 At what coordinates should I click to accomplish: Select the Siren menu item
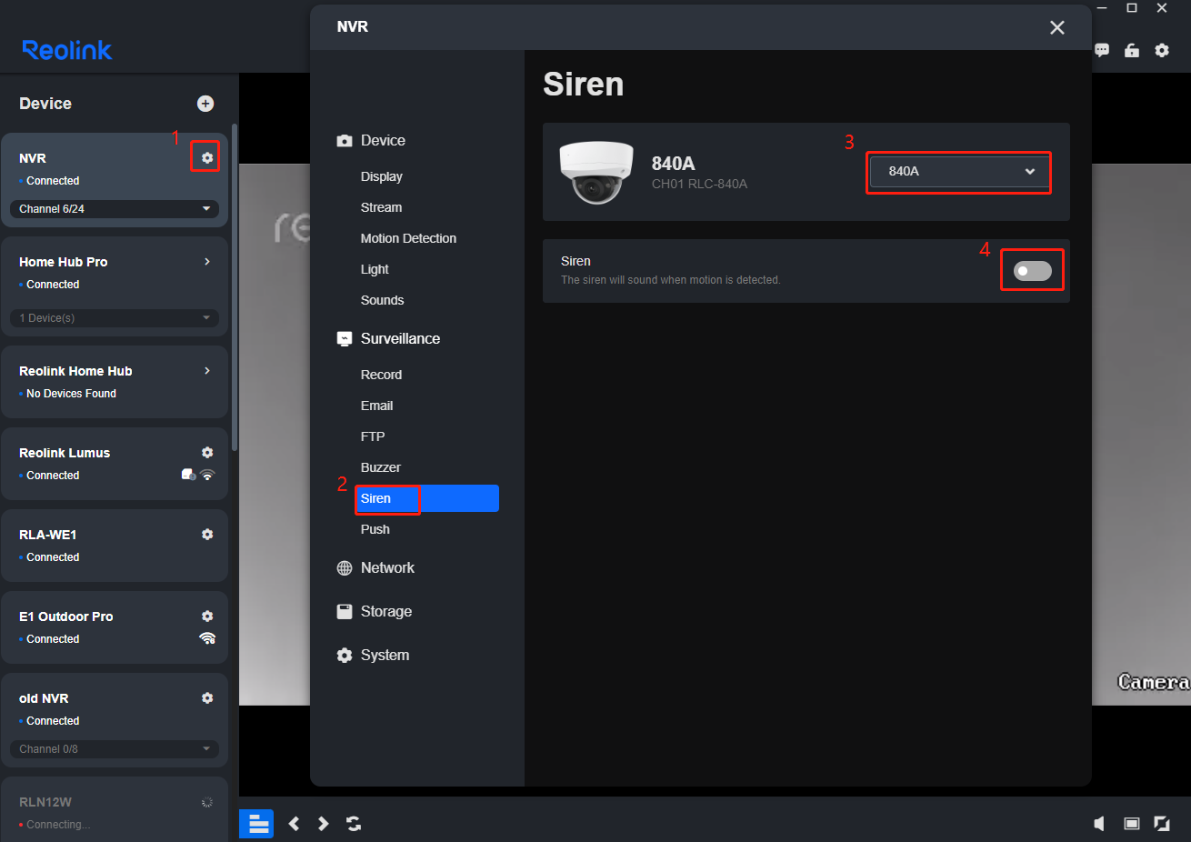coord(426,498)
